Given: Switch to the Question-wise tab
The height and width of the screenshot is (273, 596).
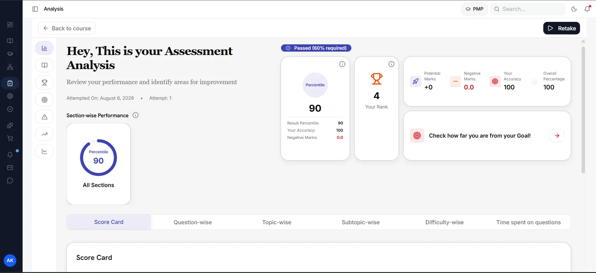Looking at the screenshot, I should pyautogui.click(x=193, y=222).
